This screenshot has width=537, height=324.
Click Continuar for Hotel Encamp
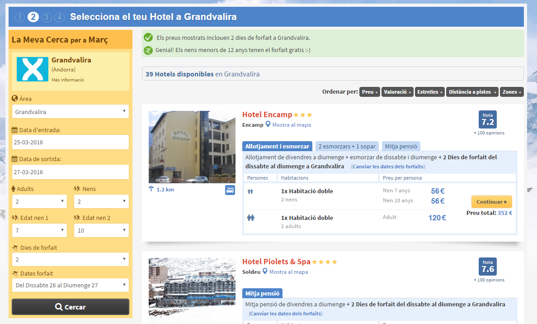(x=491, y=202)
